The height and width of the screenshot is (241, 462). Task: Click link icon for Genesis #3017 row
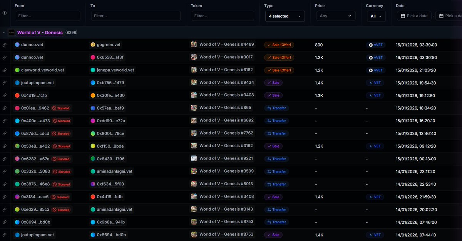pos(4,57)
